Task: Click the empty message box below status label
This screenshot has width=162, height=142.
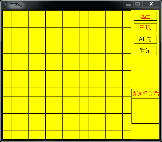Action: point(145,111)
